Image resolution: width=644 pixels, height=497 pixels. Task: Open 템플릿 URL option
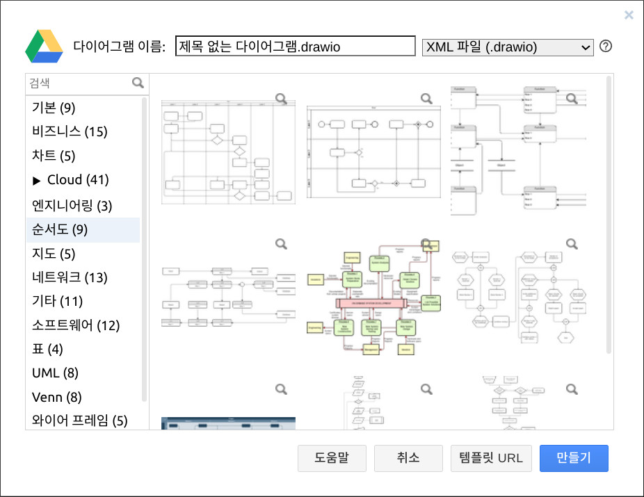(491, 458)
